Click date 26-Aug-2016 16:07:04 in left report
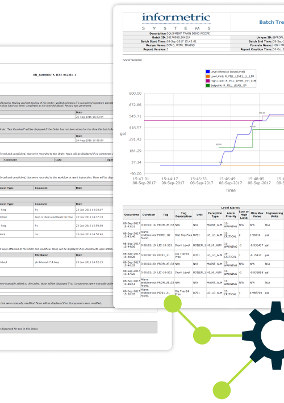284x403 pixels. 90,117
